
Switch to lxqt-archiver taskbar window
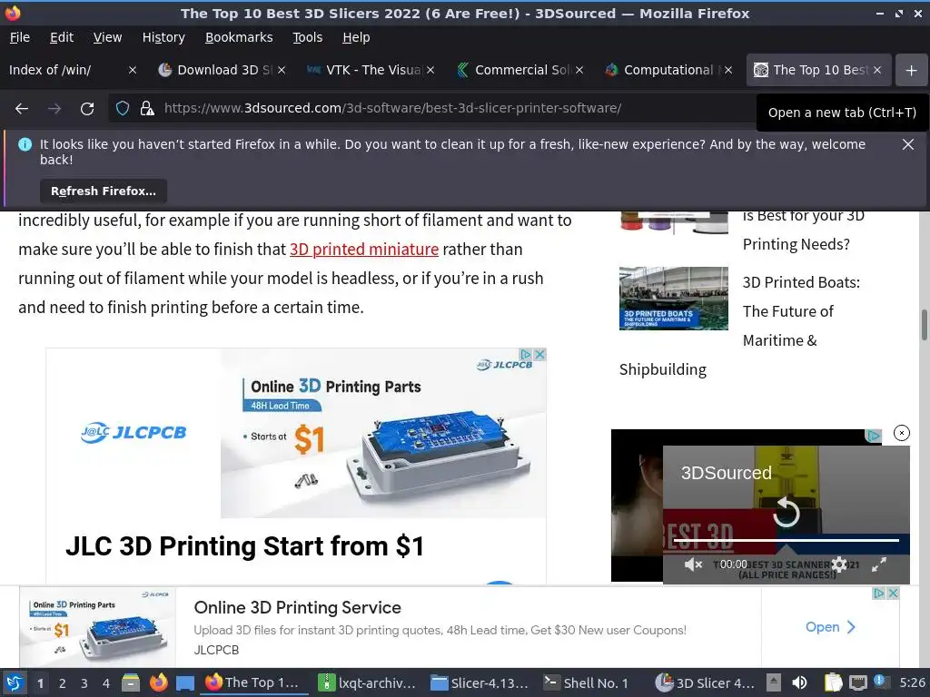click(367, 682)
